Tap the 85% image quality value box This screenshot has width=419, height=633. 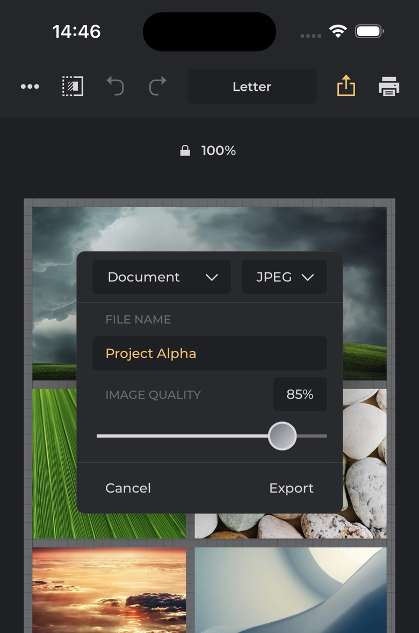coord(300,395)
